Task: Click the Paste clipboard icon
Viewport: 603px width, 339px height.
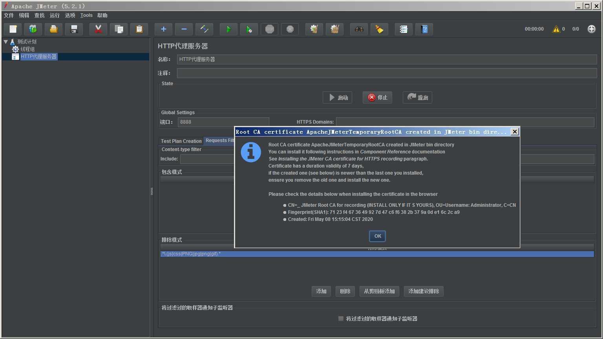Action: click(x=139, y=29)
